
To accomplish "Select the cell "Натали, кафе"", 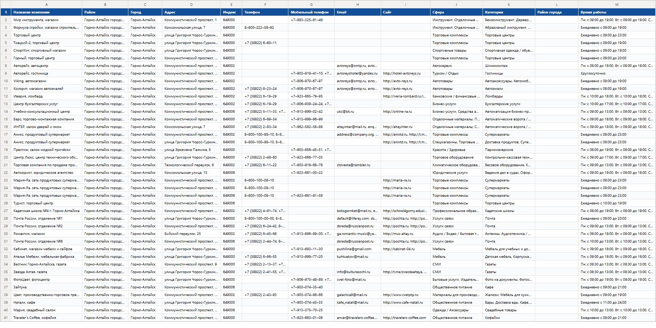I will [47, 303].
